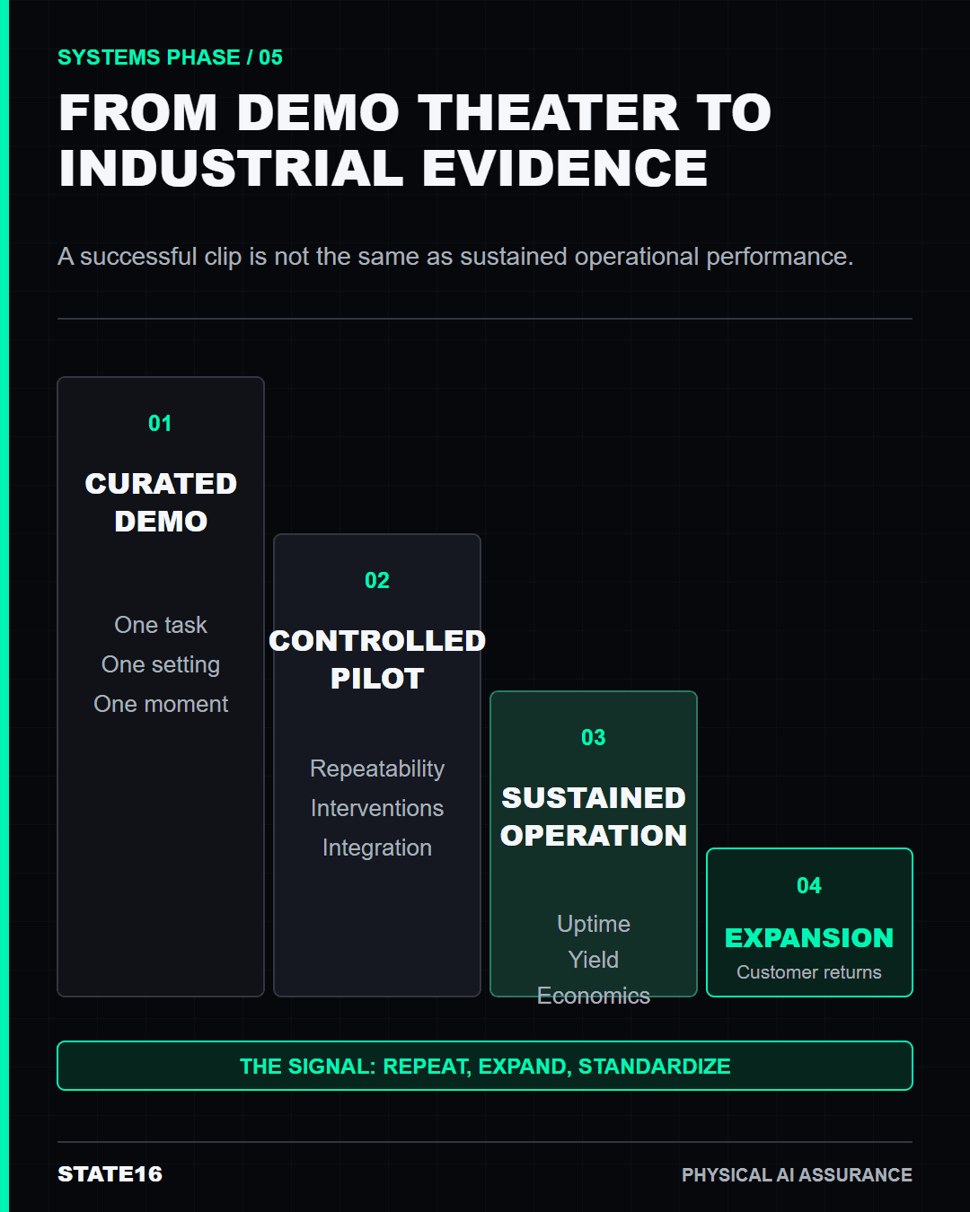Image resolution: width=970 pixels, height=1212 pixels.
Task: Select the 'CURATED DEMO' heading
Action: 161,502
